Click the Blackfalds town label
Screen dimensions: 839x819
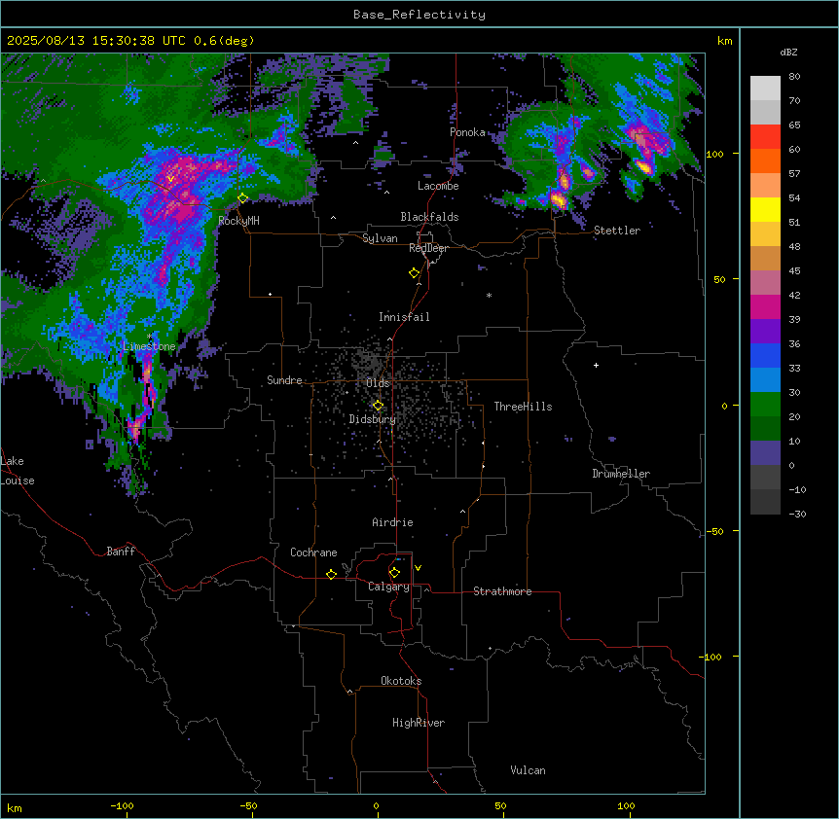tap(429, 217)
